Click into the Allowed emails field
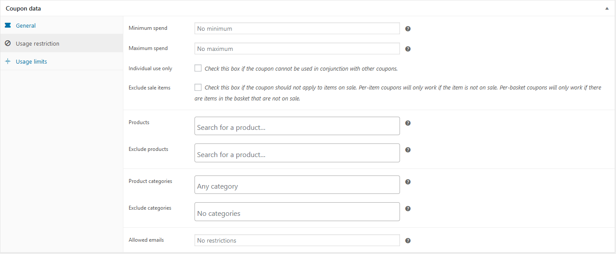 [297, 240]
